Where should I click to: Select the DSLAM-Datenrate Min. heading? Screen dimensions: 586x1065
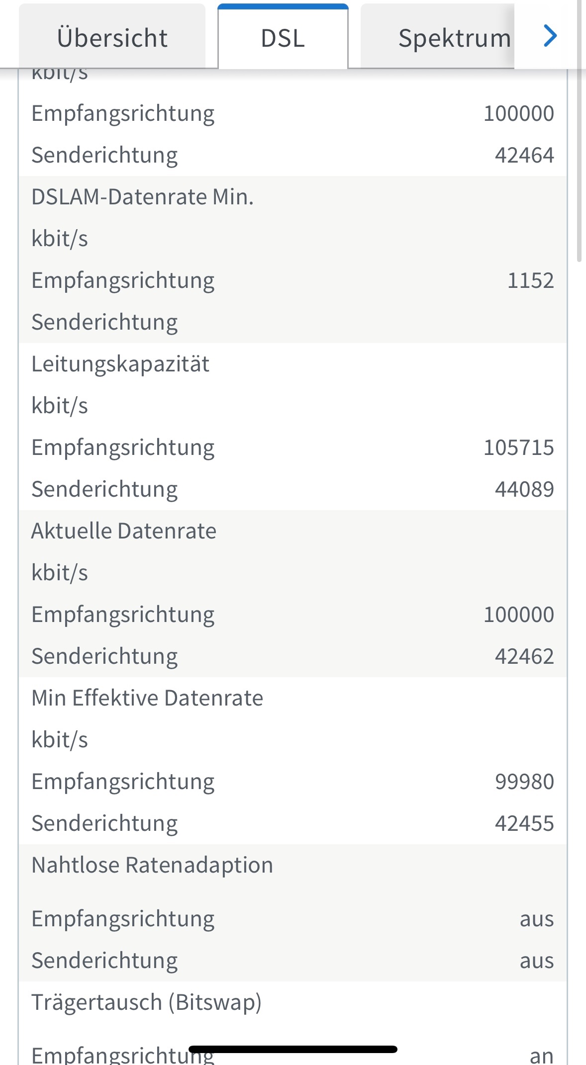[x=143, y=197]
